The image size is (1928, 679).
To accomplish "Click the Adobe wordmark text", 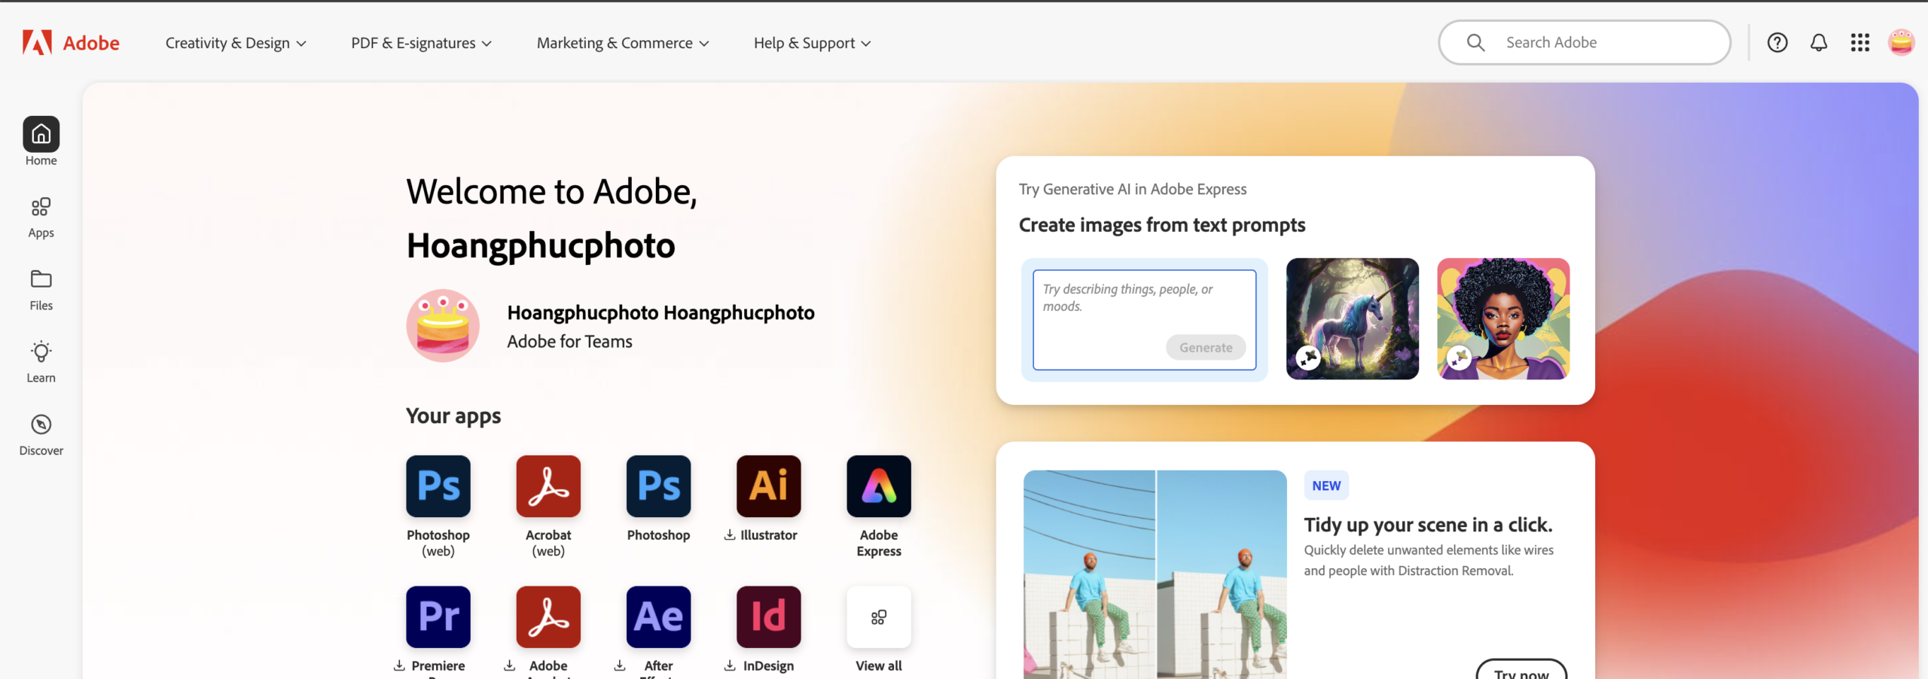I will point(91,43).
